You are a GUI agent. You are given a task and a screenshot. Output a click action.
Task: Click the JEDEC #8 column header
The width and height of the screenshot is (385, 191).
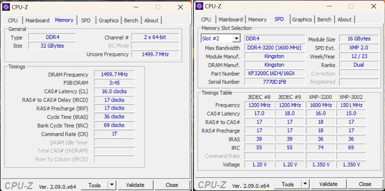coord(259,97)
